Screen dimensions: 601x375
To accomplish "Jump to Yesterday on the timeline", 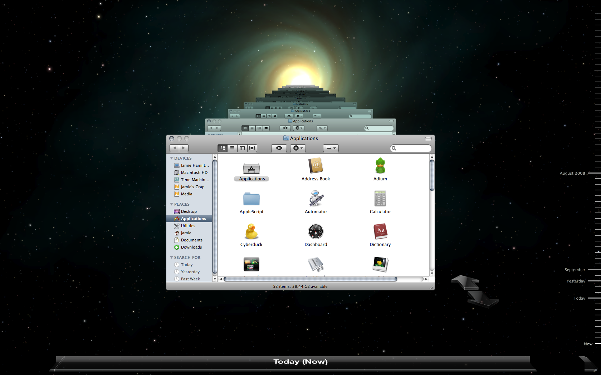I will (x=576, y=281).
